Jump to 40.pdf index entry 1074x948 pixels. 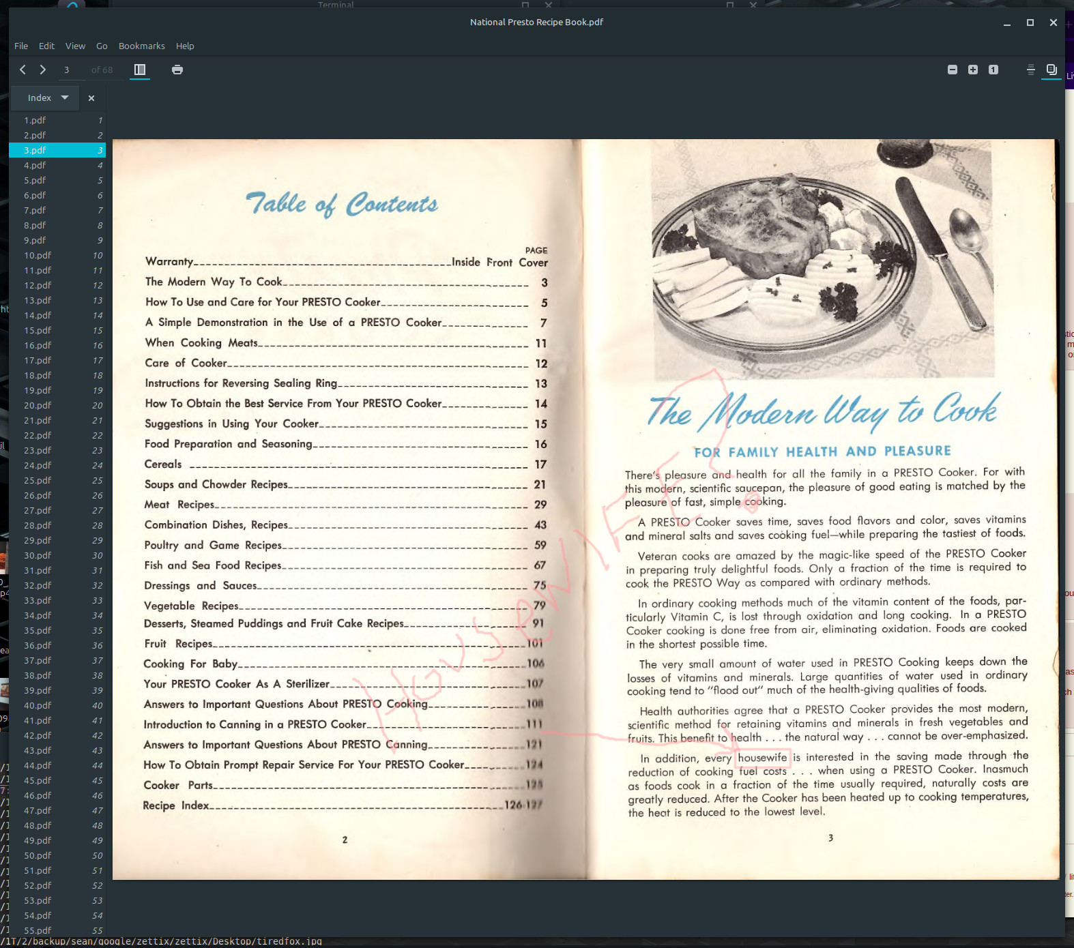click(x=57, y=706)
